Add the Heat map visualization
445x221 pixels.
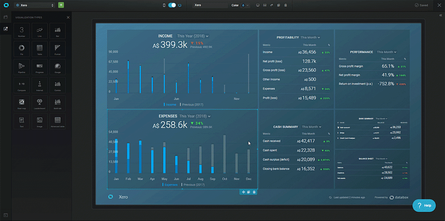[22, 103]
